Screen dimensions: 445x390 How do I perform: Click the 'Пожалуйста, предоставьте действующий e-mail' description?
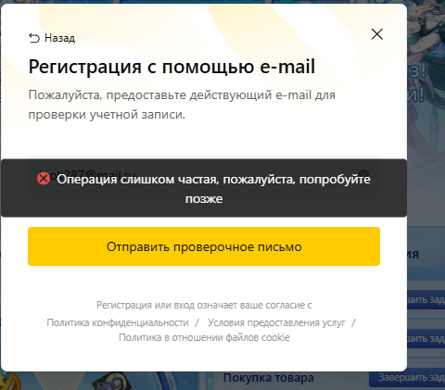click(x=182, y=105)
